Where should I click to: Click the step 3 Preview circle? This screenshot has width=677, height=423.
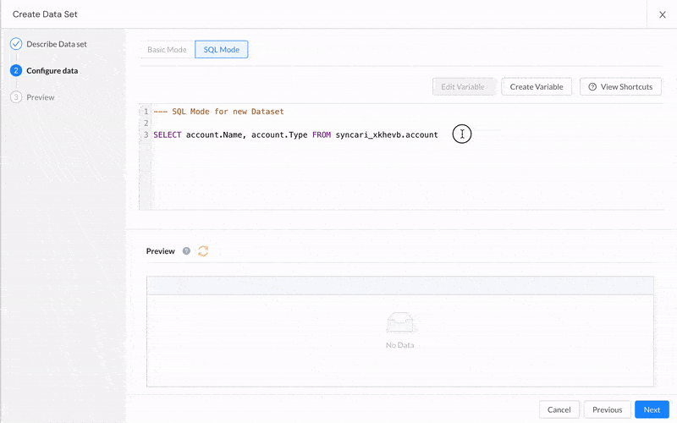(16, 97)
